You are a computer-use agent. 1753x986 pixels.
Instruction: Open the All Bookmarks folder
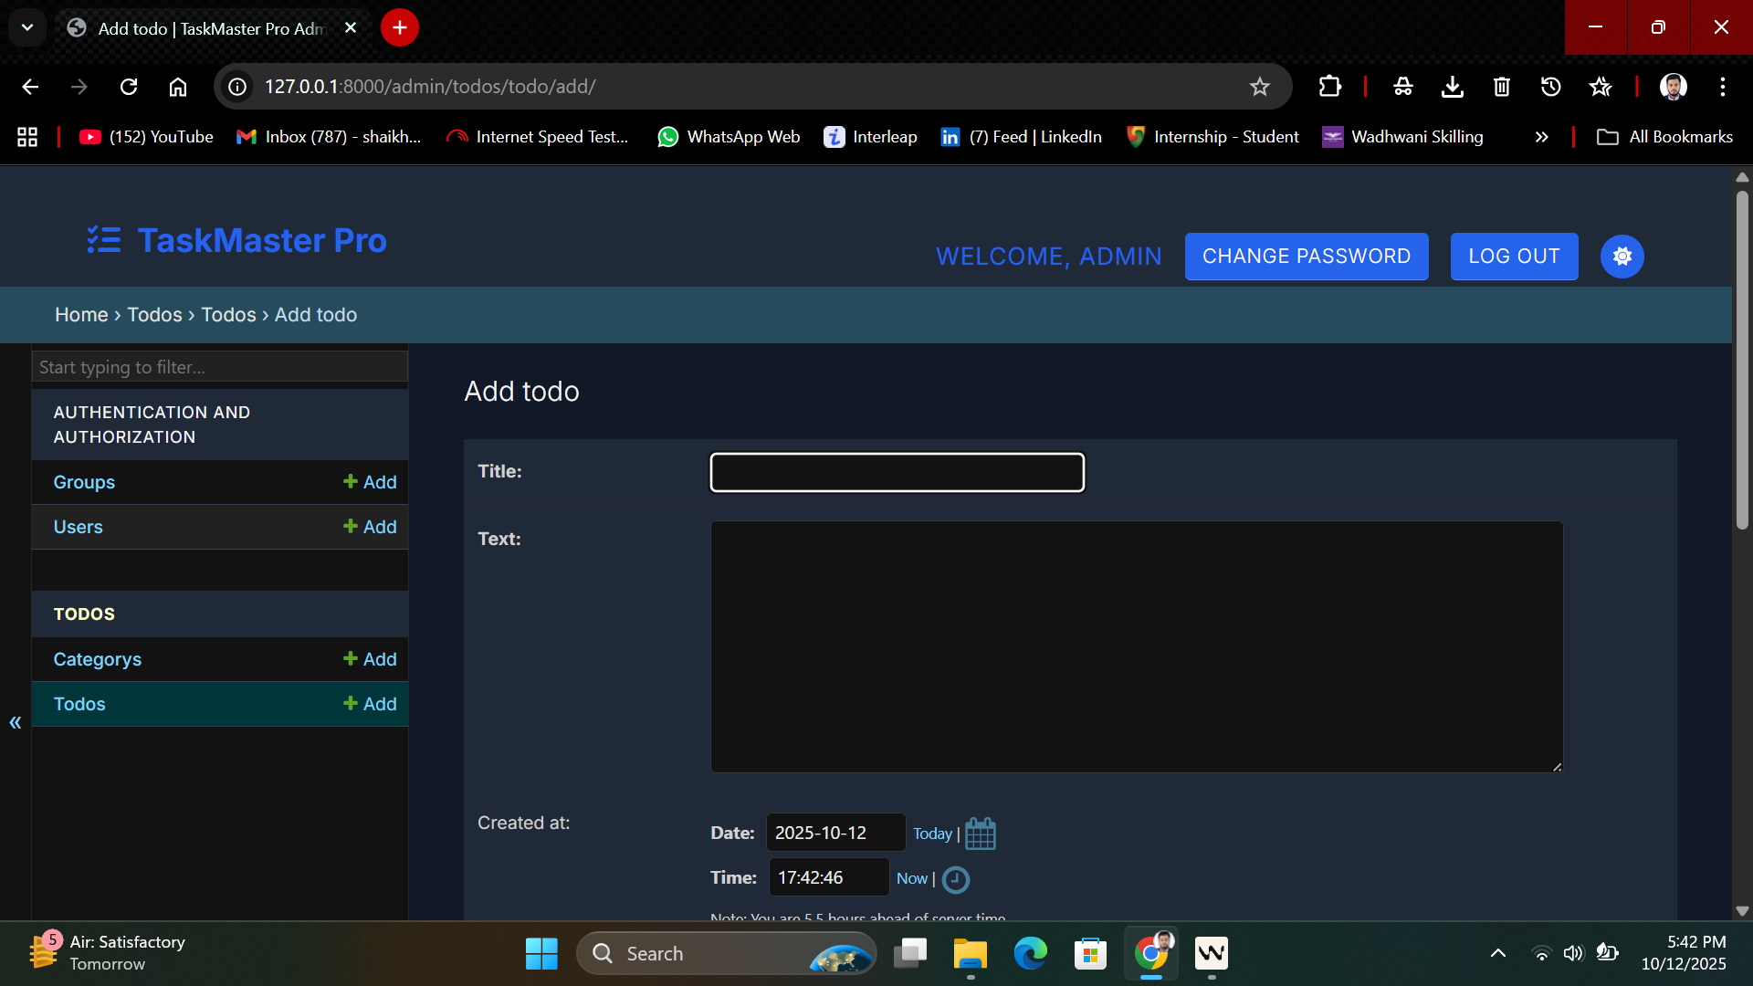1664,137
